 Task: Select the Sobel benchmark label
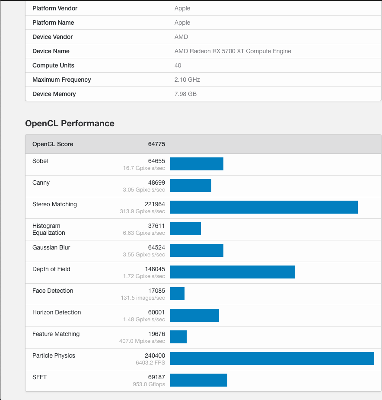click(40, 161)
